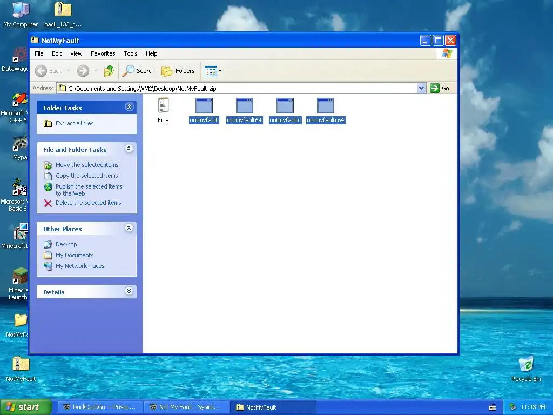553x415 pixels.
Task: Minimize the NotMyFault window
Action: (x=426, y=40)
